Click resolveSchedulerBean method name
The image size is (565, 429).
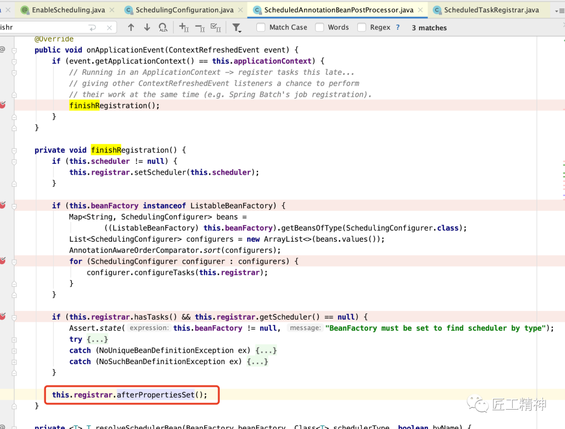tap(139, 427)
